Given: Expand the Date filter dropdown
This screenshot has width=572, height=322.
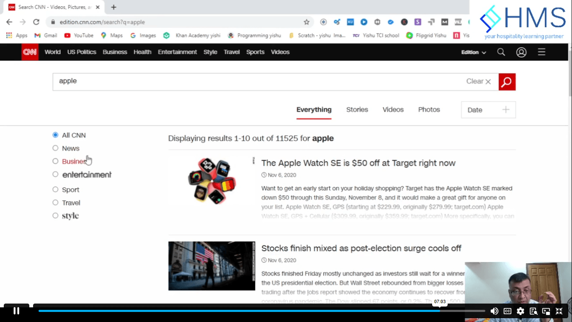Looking at the screenshot, I should (x=488, y=110).
